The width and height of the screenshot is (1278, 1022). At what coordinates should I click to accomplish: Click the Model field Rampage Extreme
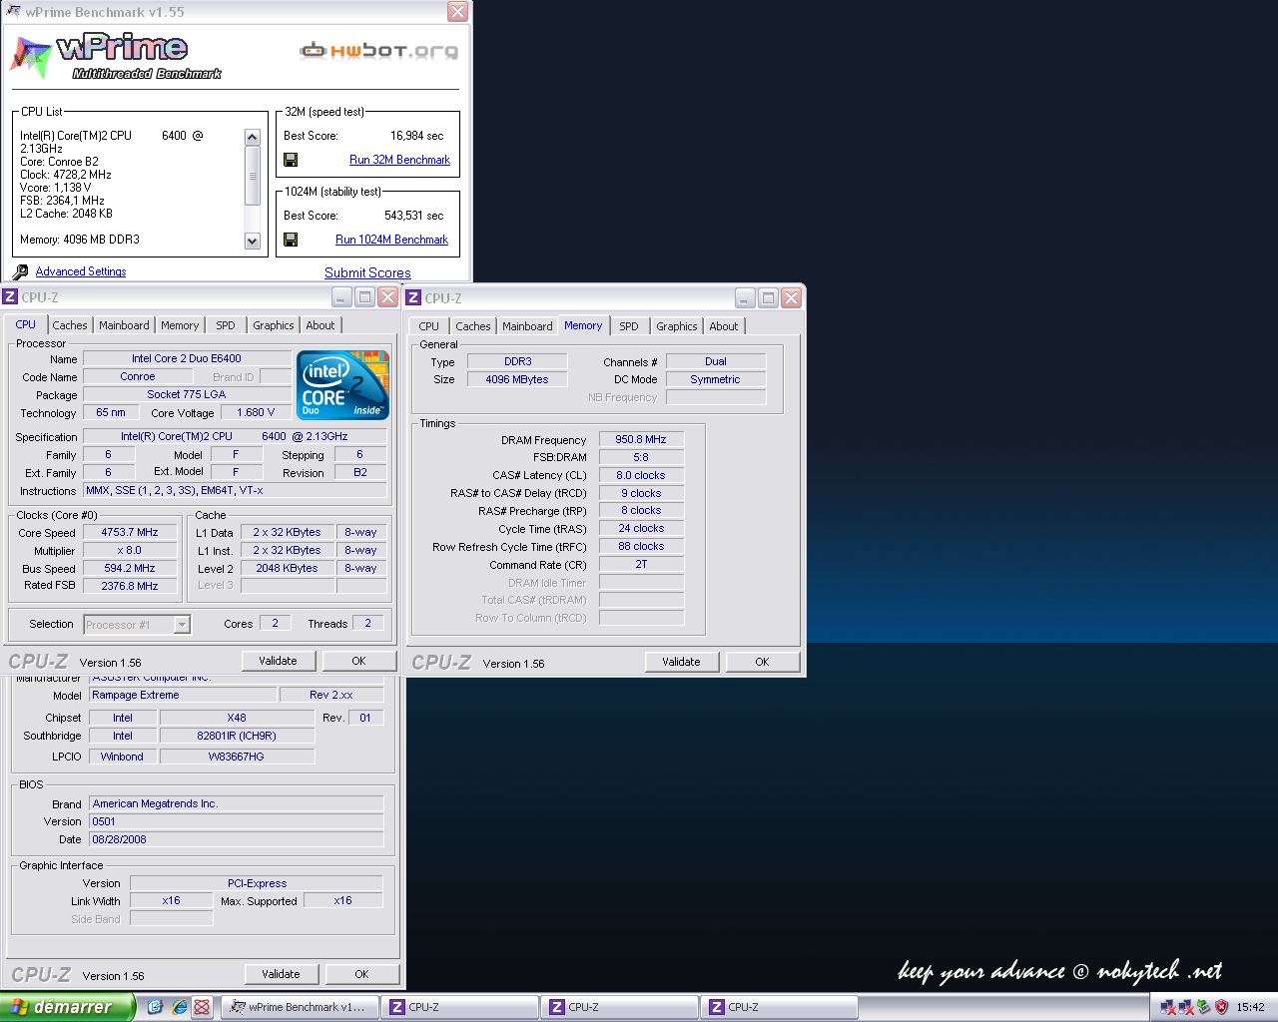(183, 695)
